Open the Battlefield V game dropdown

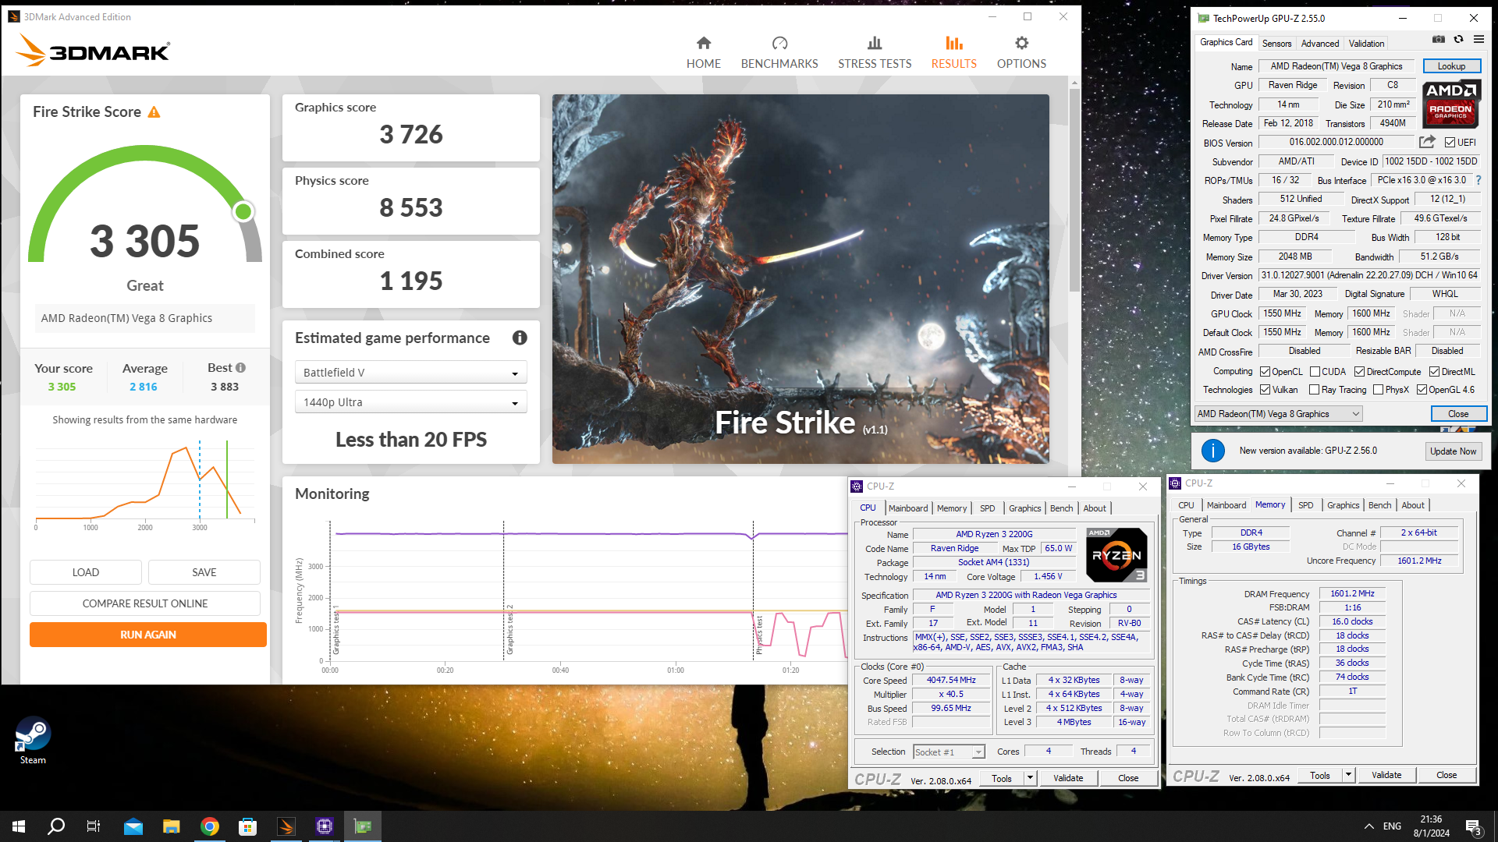coord(410,373)
